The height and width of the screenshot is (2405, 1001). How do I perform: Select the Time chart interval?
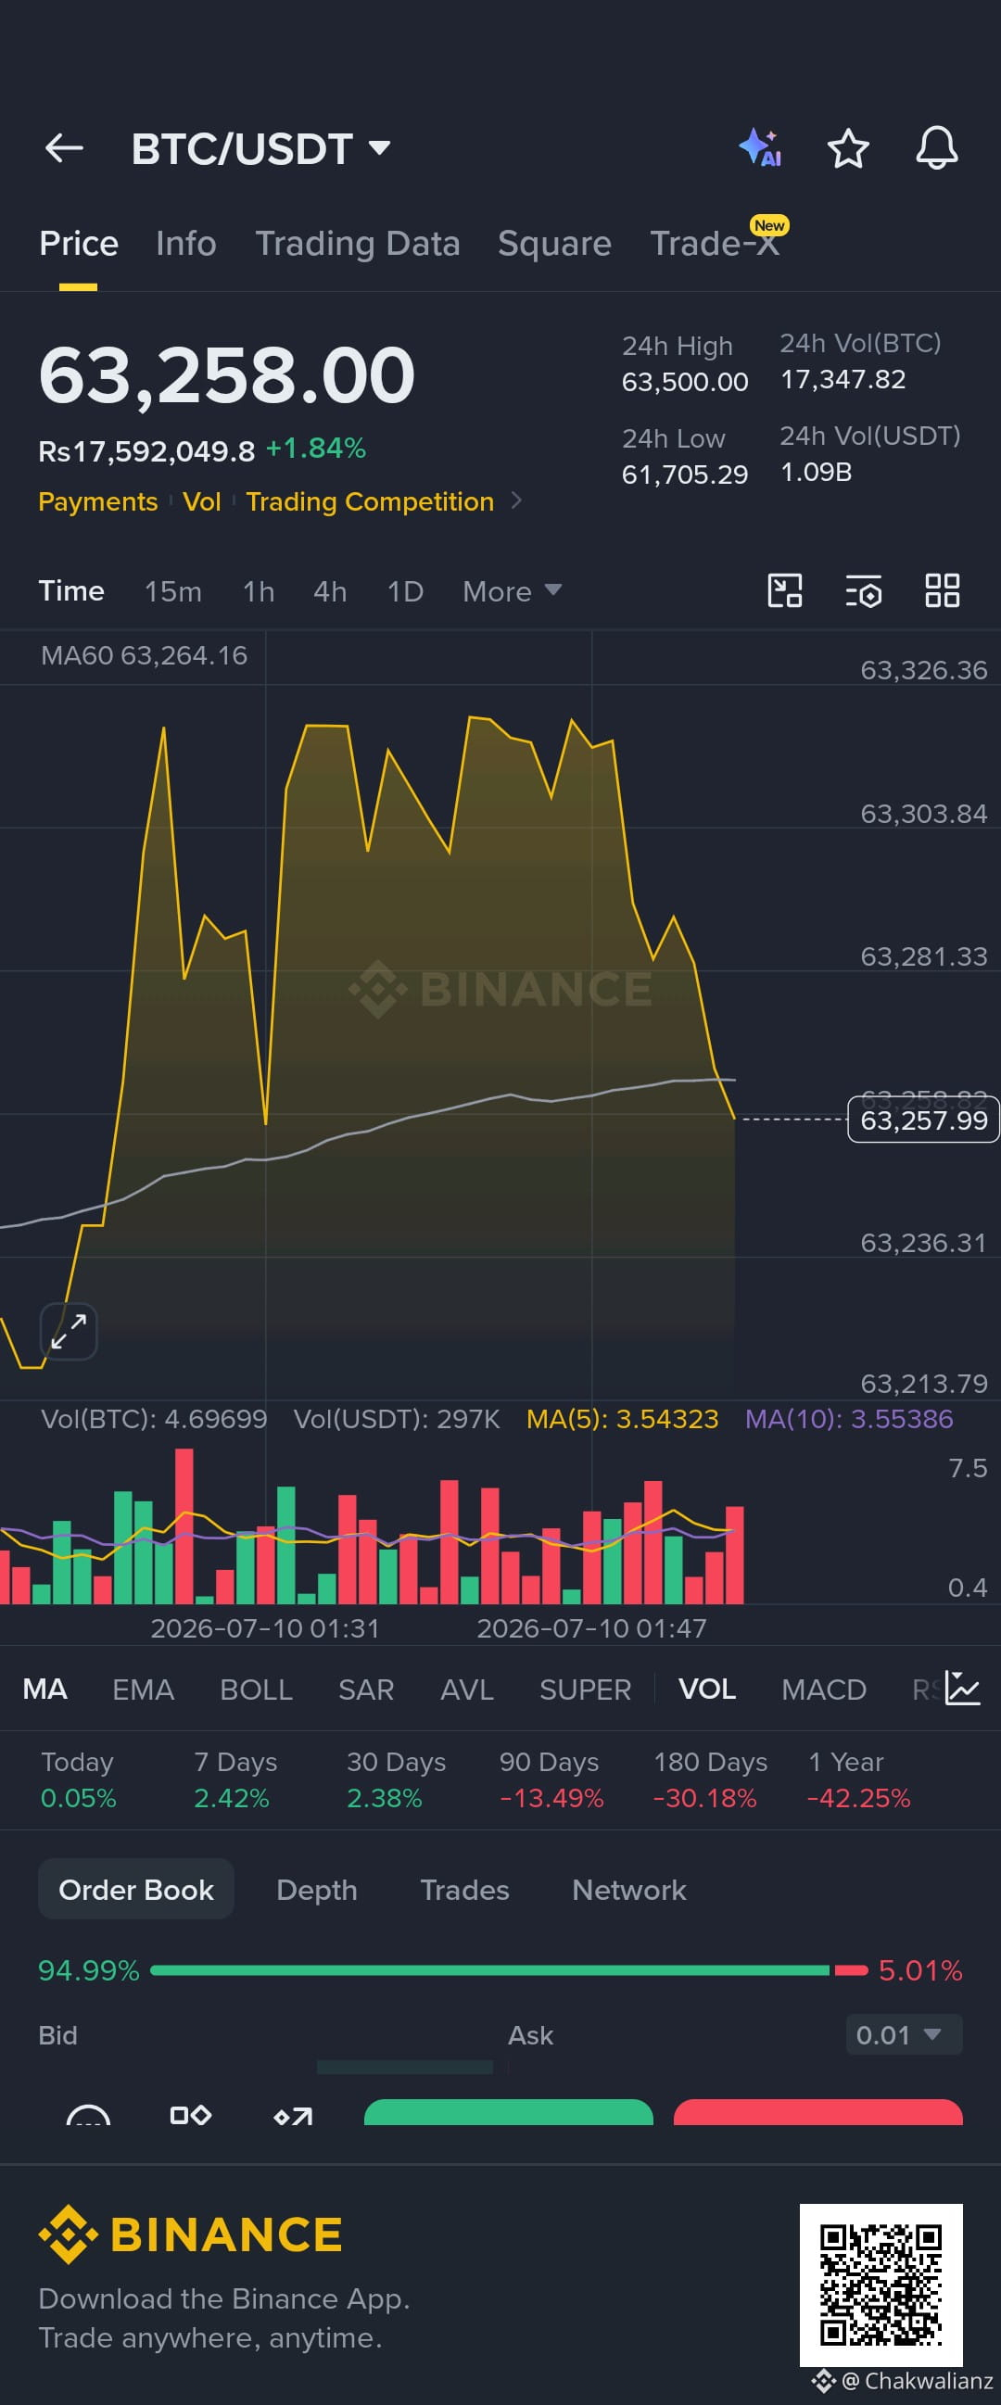point(71,591)
